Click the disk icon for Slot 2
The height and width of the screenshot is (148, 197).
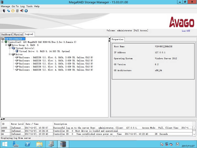coord(17,63)
